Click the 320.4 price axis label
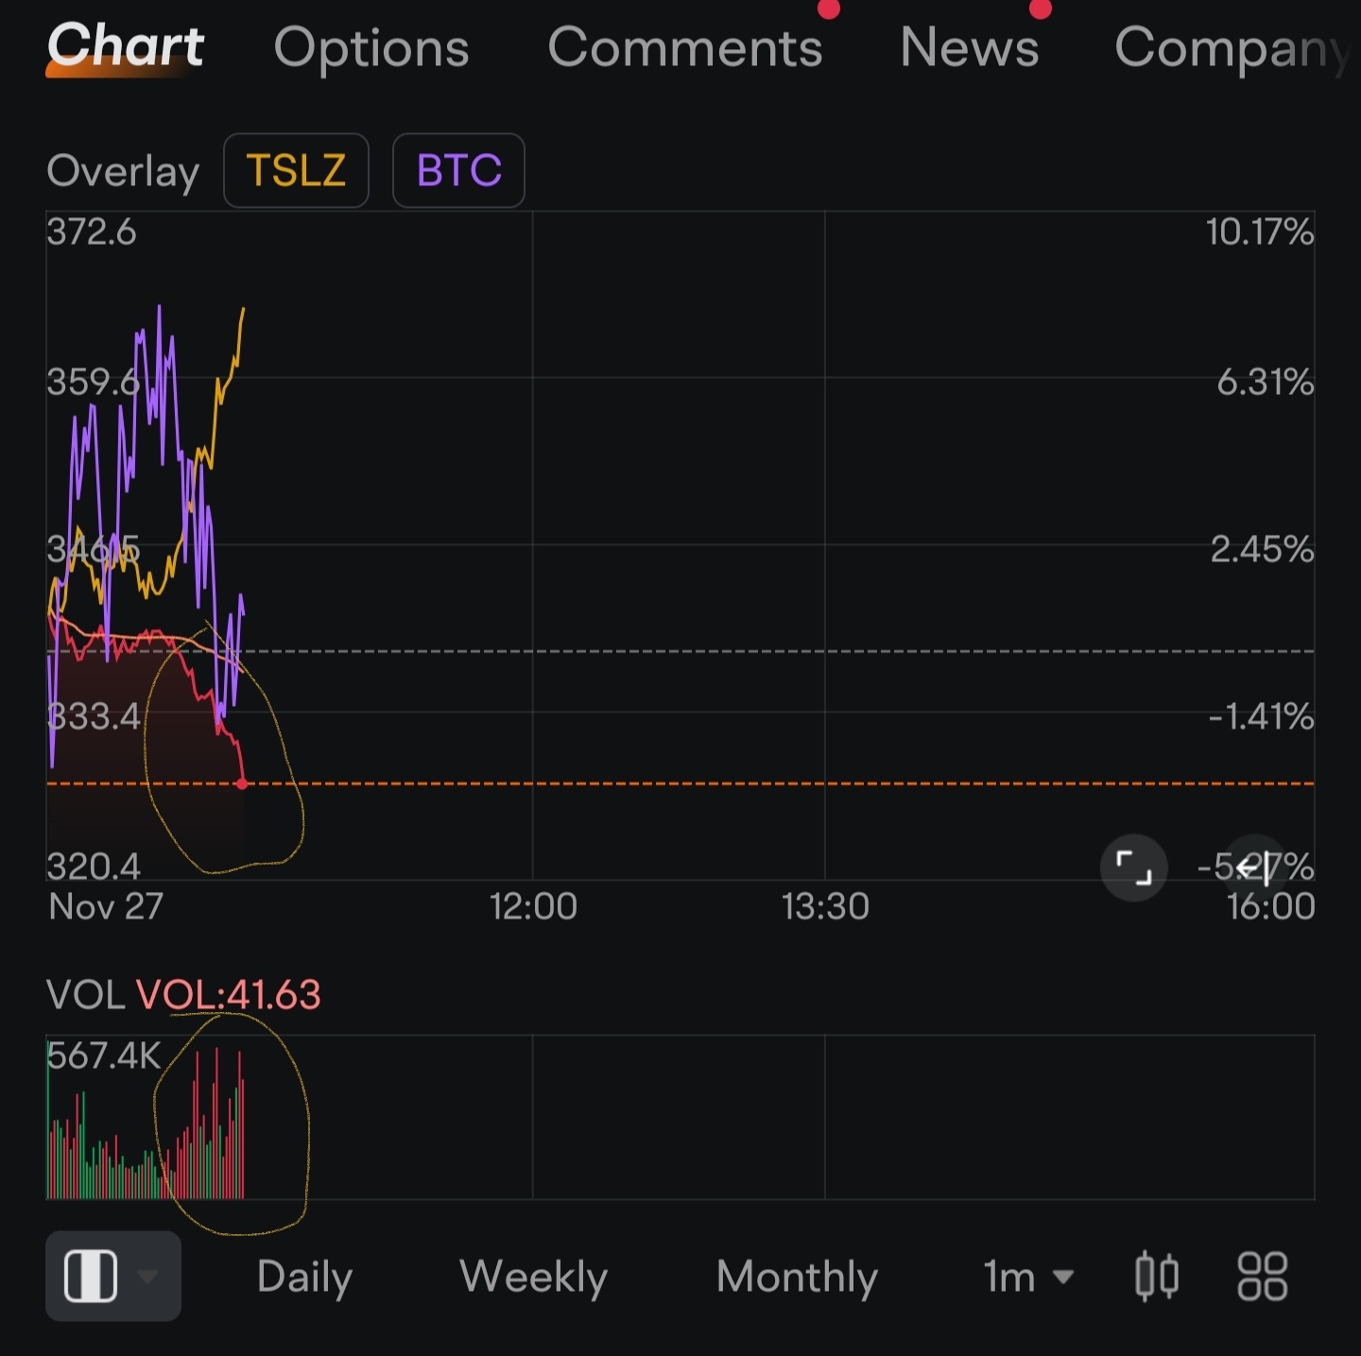Image resolution: width=1361 pixels, height=1356 pixels. (94, 866)
